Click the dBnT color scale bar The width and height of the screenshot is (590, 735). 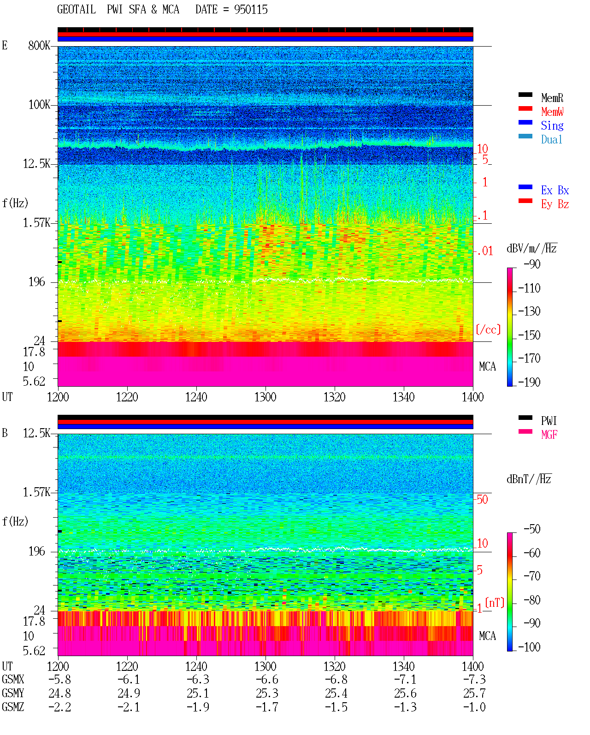pos(510,592)
